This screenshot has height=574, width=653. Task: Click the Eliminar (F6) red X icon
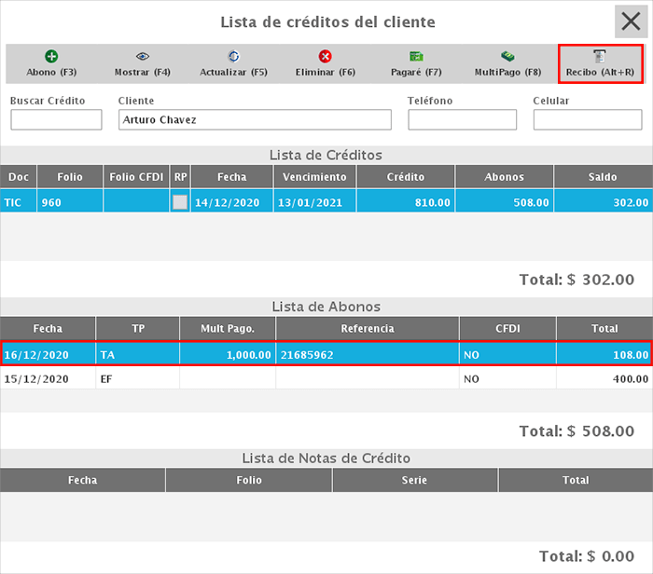pos(325,57)
